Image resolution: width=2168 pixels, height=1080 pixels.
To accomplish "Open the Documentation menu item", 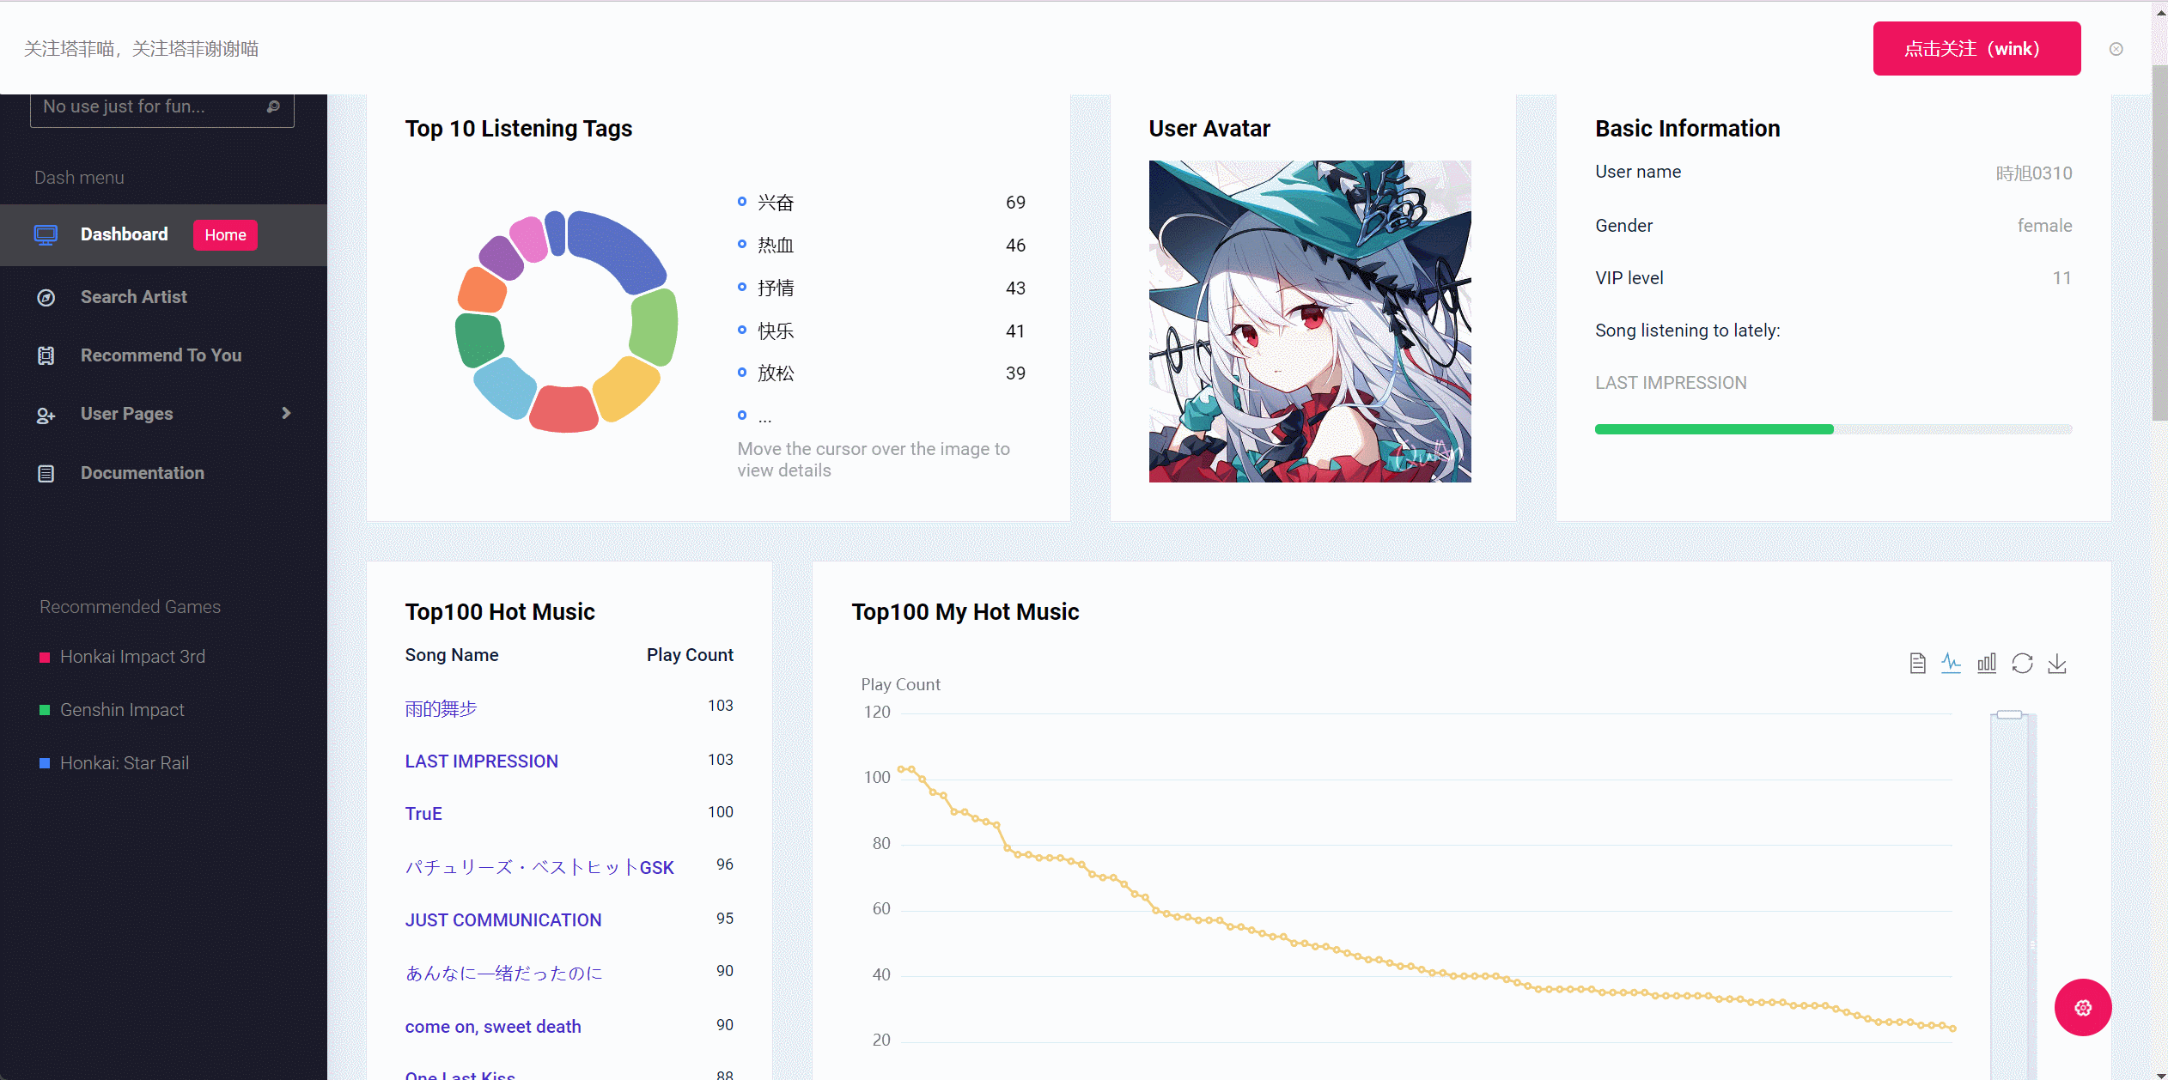I will click(x=142, y=473).
